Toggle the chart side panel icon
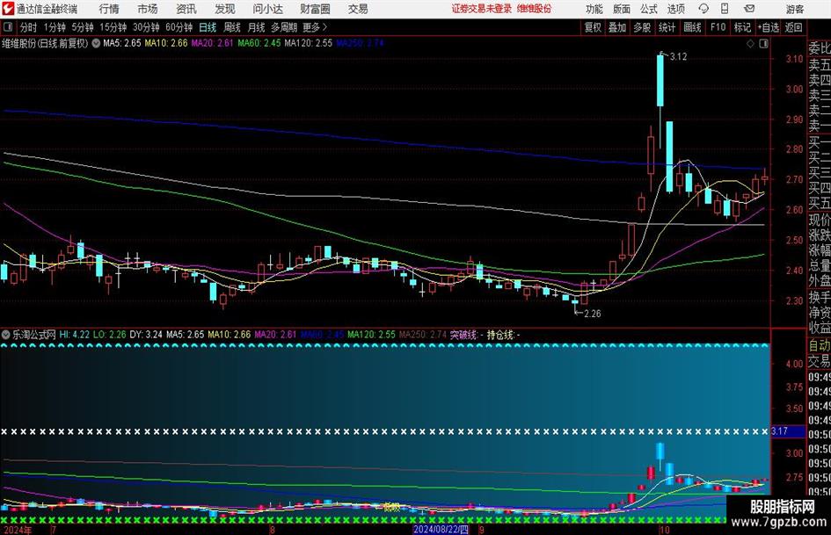 763,44
